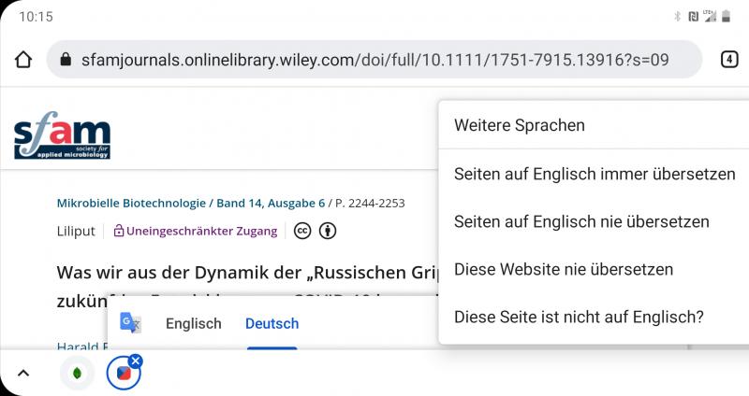The height and width of the screenshot is (396, 749).
Task: Tap the Creative Commons CC icon
Action: click(302, 231)
